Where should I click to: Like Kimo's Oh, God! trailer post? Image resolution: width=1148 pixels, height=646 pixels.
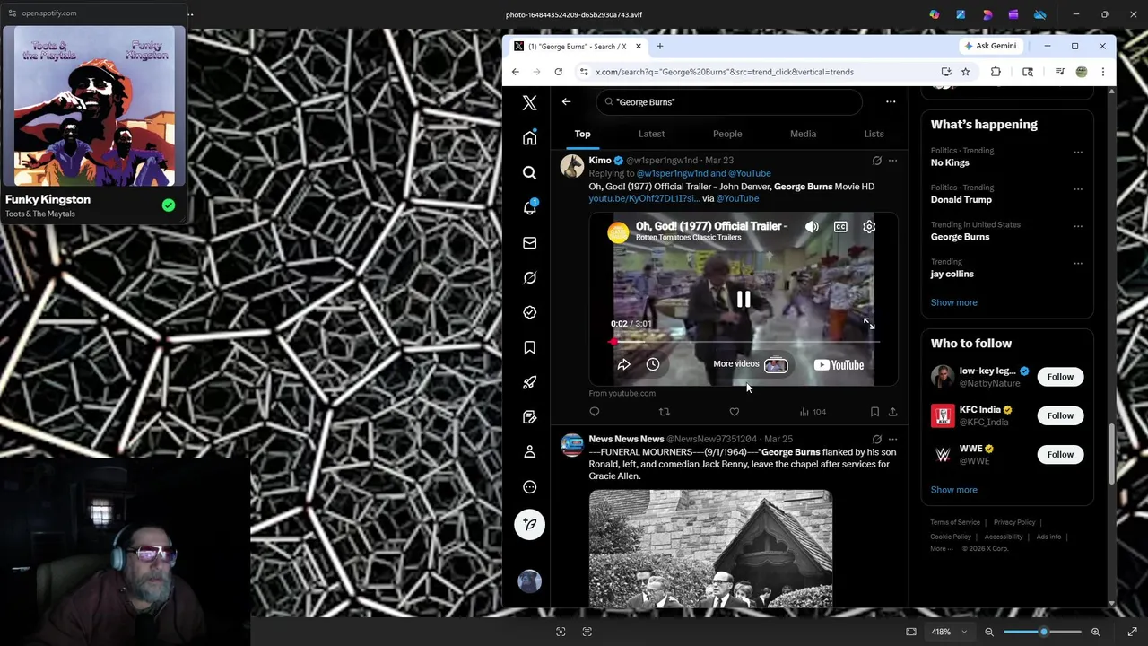[735, 412]
